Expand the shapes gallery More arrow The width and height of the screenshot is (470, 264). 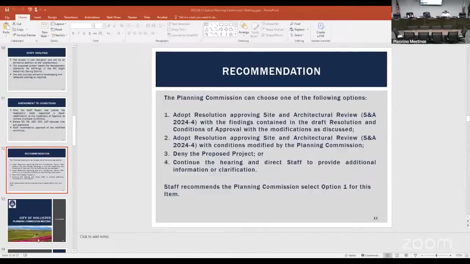click(235, 34)
